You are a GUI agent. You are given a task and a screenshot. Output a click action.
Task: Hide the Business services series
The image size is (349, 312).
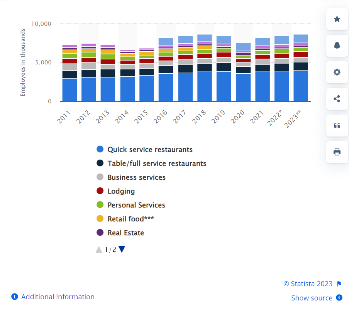[136, 177]
